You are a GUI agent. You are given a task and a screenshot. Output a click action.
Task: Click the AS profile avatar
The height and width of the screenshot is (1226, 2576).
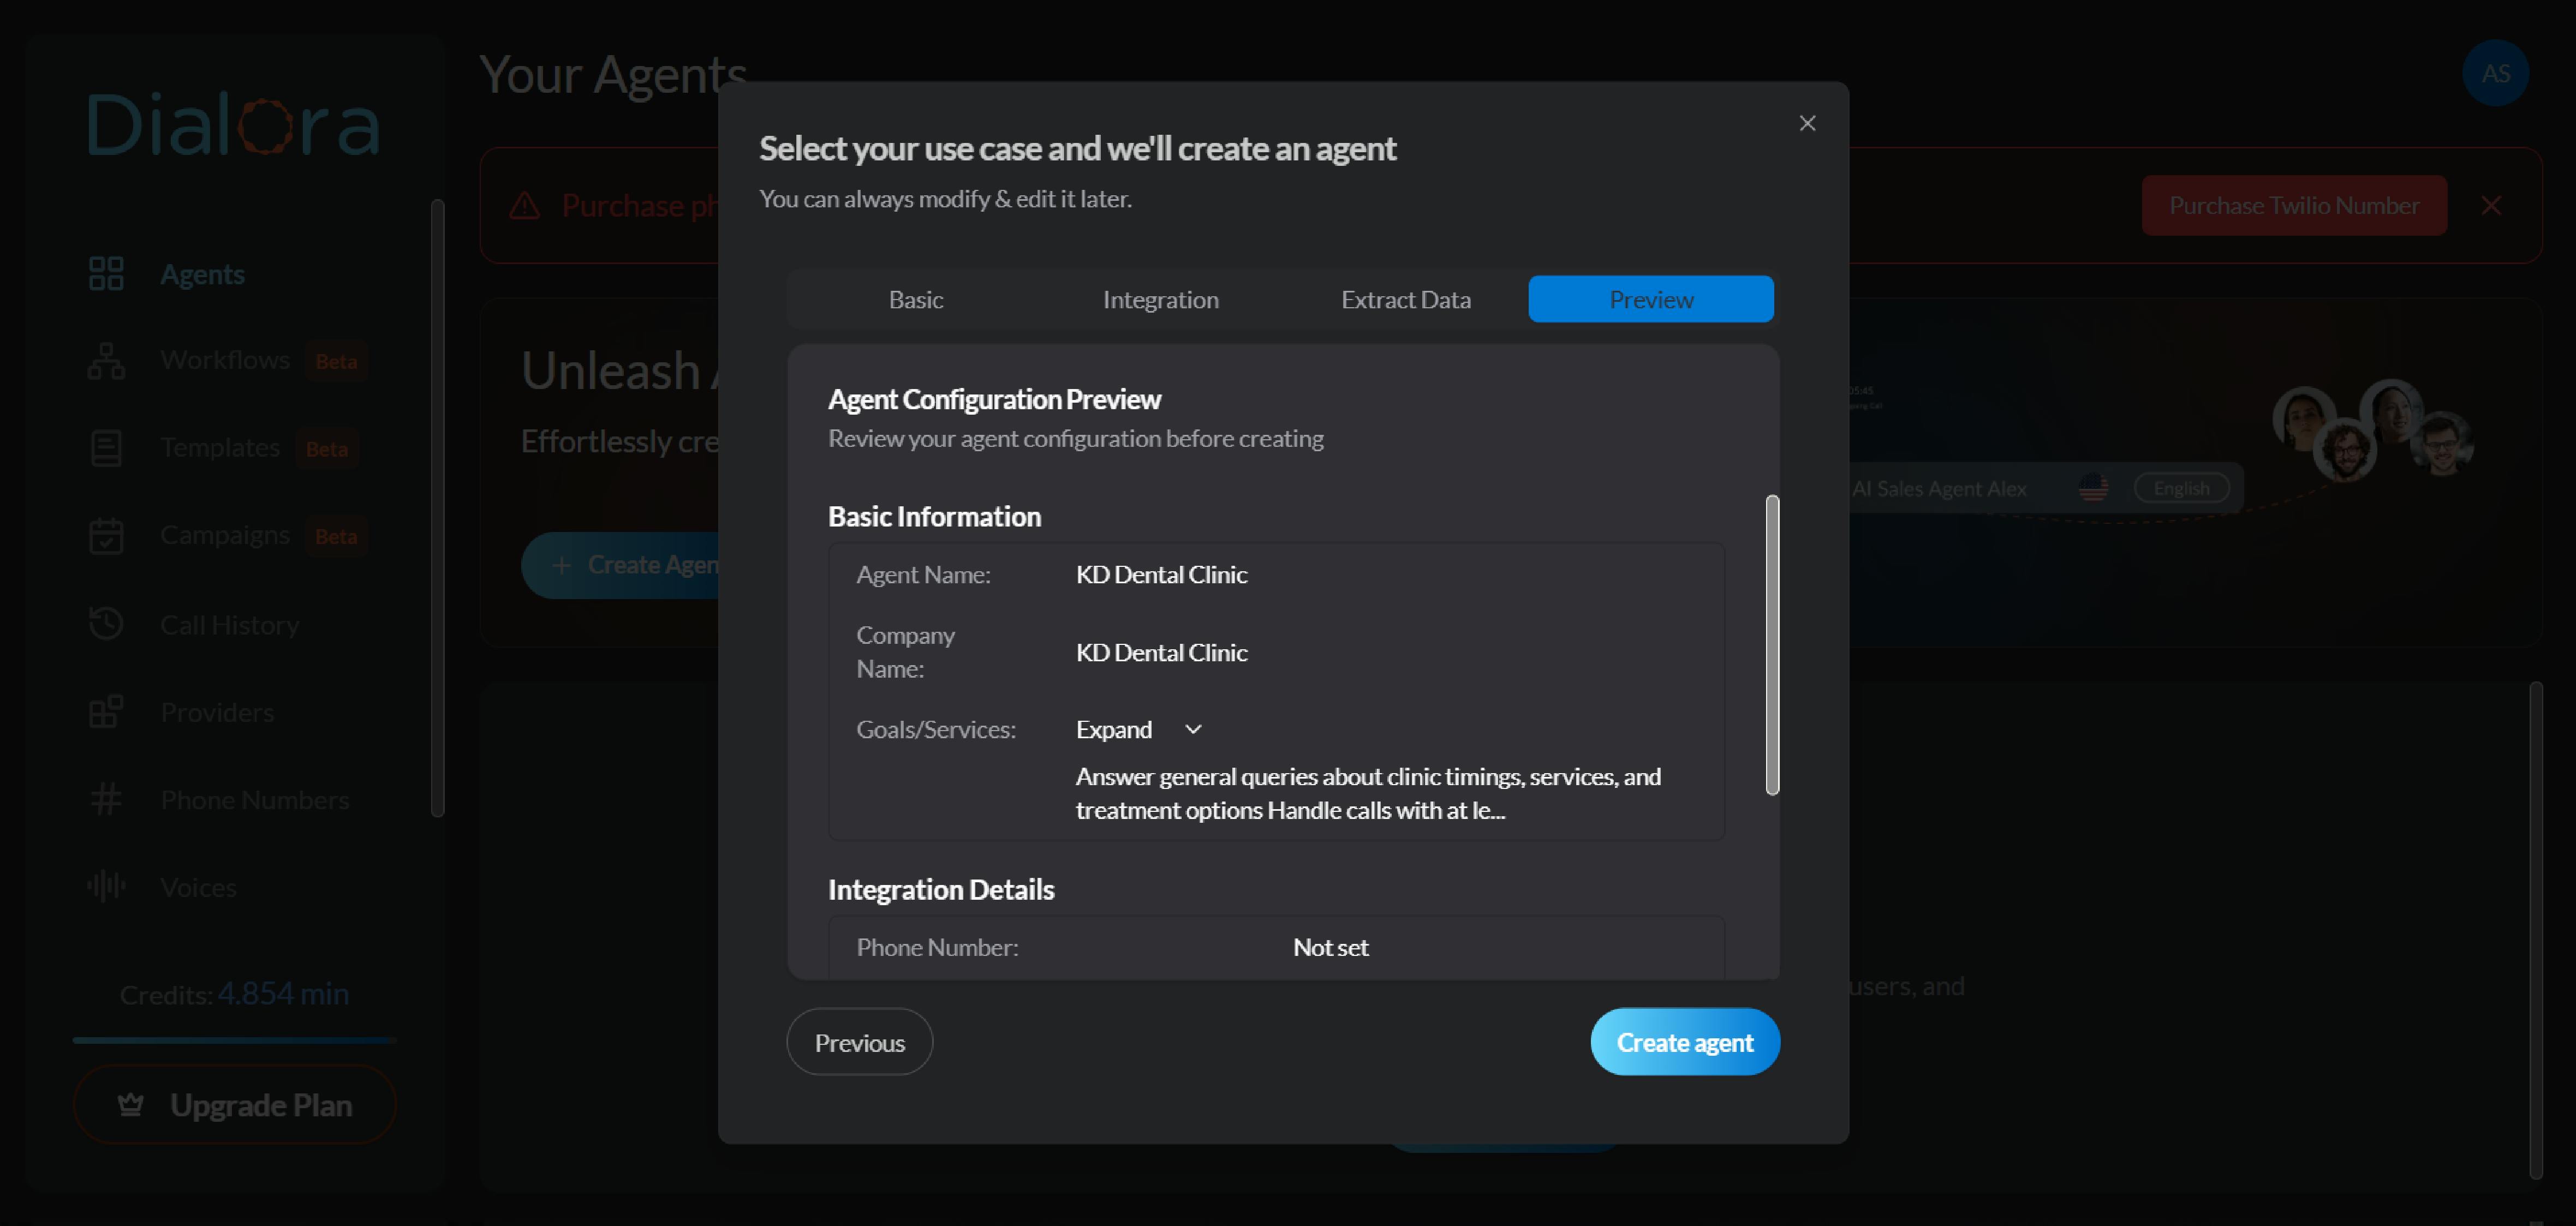pyautogui.click(x=2495, y=72)
